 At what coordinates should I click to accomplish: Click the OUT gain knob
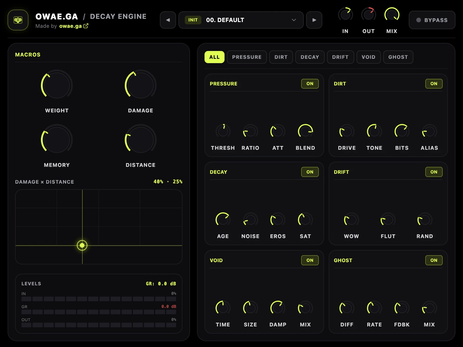click(368, 14)
